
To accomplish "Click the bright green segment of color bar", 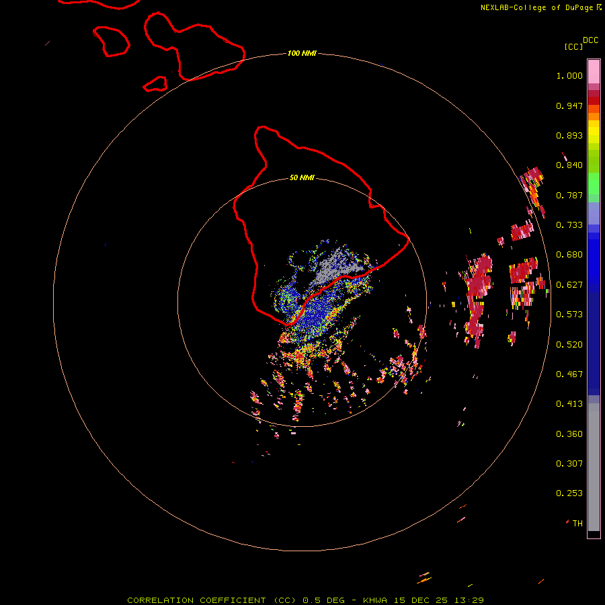I will pos(594,184).
